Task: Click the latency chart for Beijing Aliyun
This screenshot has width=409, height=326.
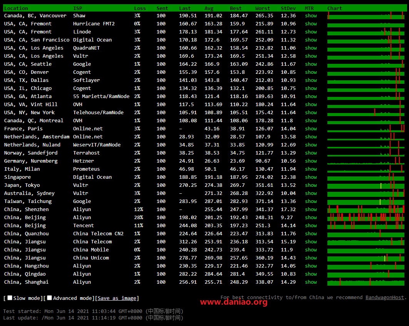Action: [366, 217]
